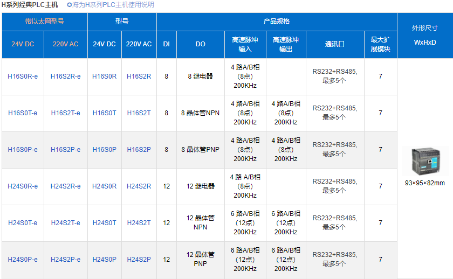Click the H24S0T-e model link
Viewport: 453px width, 279px height.
click(x=23, y=223)
